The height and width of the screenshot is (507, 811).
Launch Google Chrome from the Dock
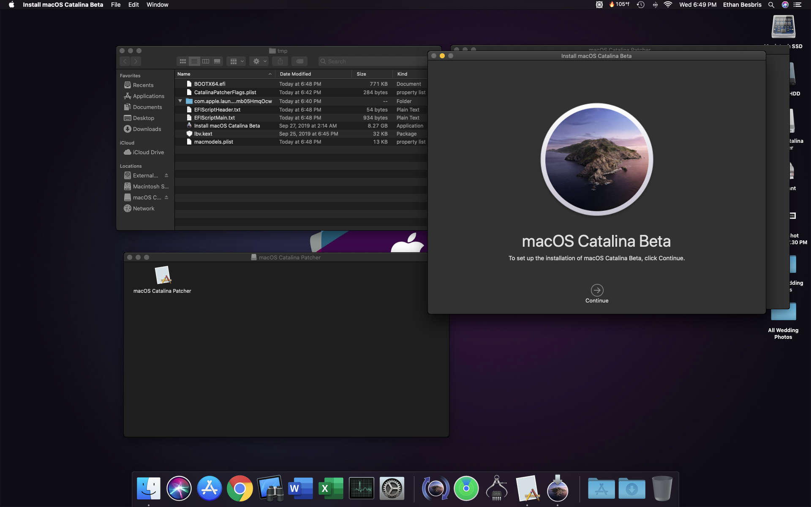[240, 488]
